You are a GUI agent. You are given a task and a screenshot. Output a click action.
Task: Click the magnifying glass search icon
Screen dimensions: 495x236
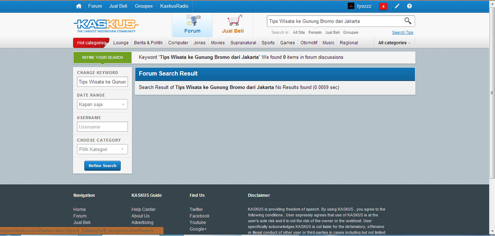(408, 21)
